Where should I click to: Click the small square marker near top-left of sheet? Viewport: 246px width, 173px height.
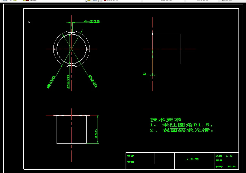tap(30, 22)
